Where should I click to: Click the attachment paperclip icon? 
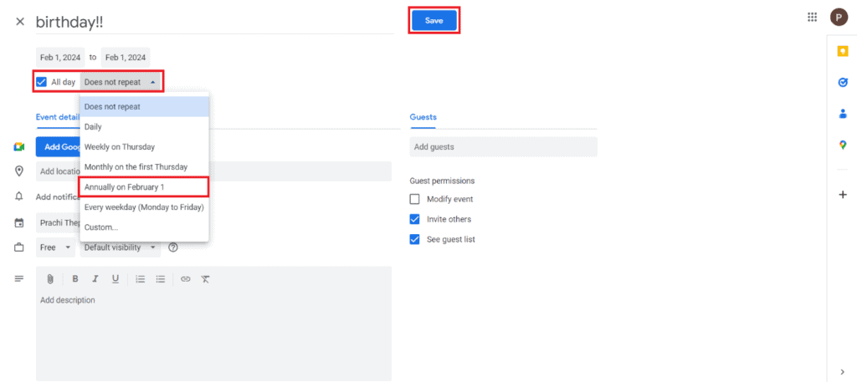pyautogui.click(x=50, y=279)
